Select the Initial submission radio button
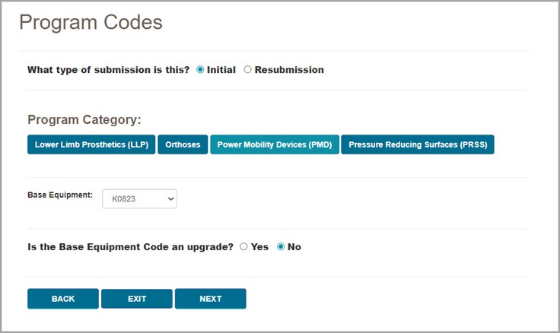Screen dimensions: 560x333 pyautogui.click(x=200, y=70)
